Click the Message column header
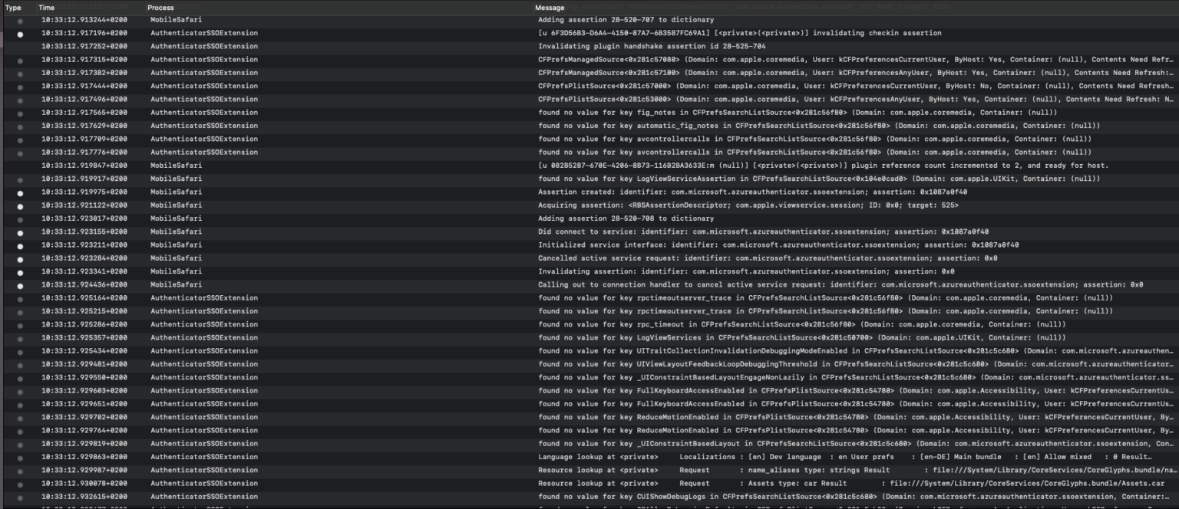Viewport: 1179px width, 509px height. [x=550, y=8]
